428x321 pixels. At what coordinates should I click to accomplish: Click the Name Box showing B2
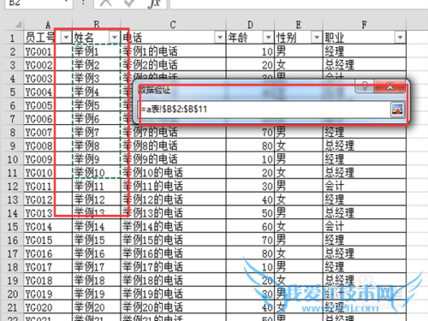39,3
